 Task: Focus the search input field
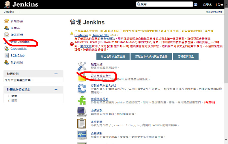point(164,4)
